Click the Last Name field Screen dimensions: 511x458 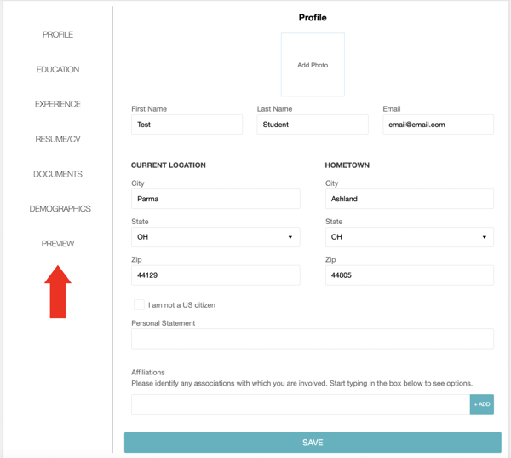(313, 125)
